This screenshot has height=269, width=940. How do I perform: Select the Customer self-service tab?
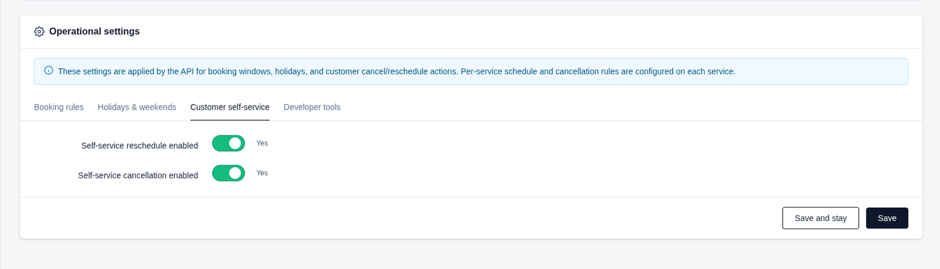[230, 107]
